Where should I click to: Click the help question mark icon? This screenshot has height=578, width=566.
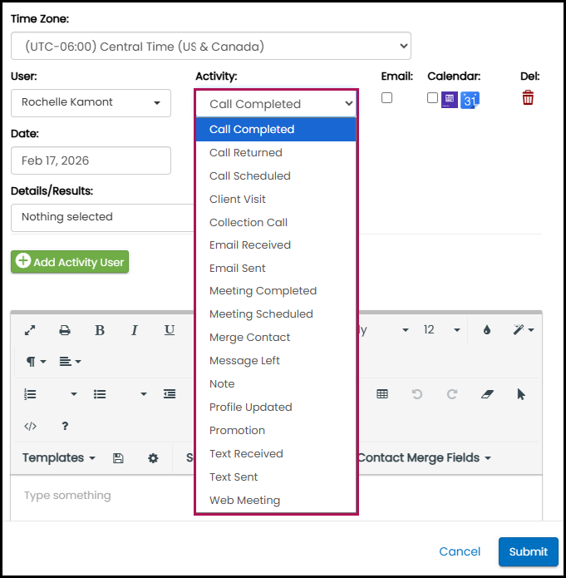65,426
